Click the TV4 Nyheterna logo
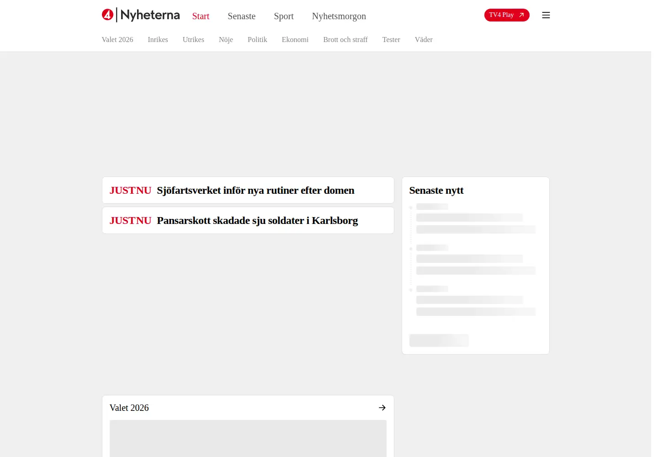The height and width of the screenshot is (457, 658). click(141, 15)
